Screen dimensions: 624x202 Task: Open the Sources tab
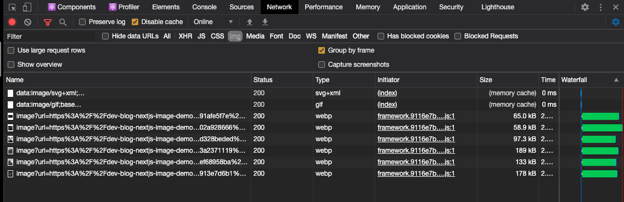point(241,7)
